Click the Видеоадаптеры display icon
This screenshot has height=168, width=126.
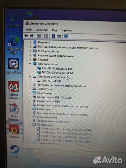(x=35, y=64)
